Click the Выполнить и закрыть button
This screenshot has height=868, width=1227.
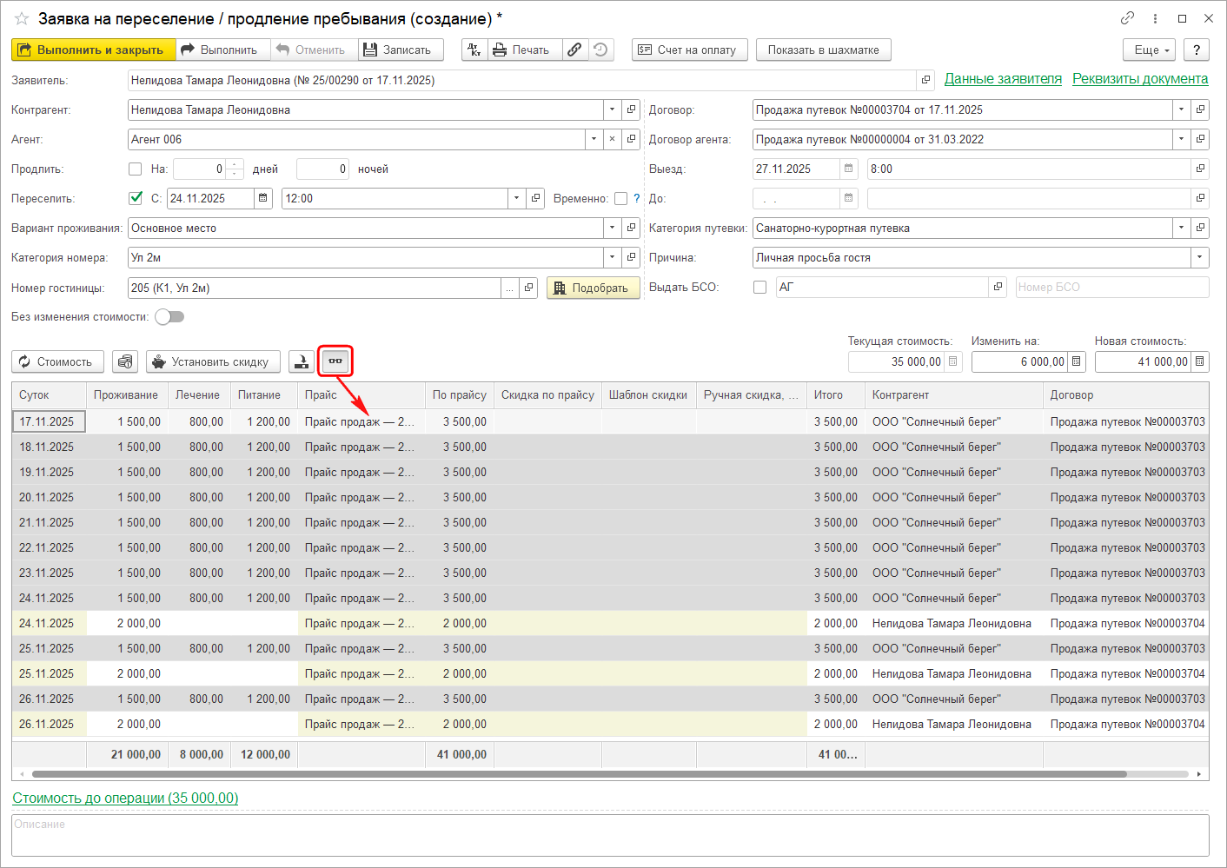click(x=93, y=50)
